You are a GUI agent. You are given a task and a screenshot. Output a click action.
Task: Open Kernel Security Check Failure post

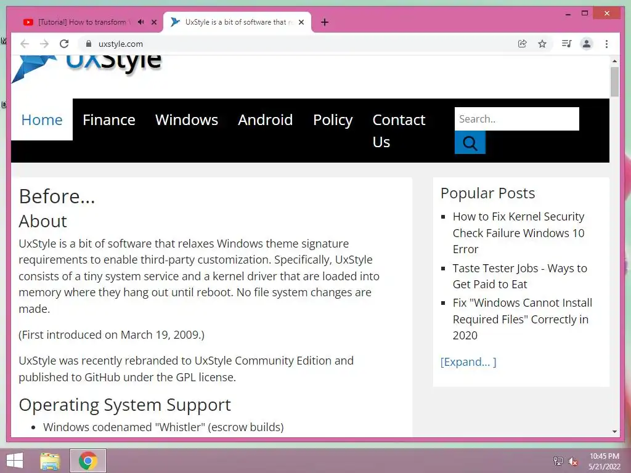click(518, 233)
